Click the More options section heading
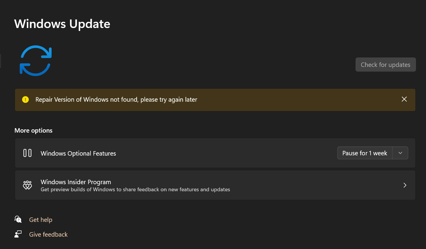The width and height of the screenshot is (426, 249). tap(34, 131)
